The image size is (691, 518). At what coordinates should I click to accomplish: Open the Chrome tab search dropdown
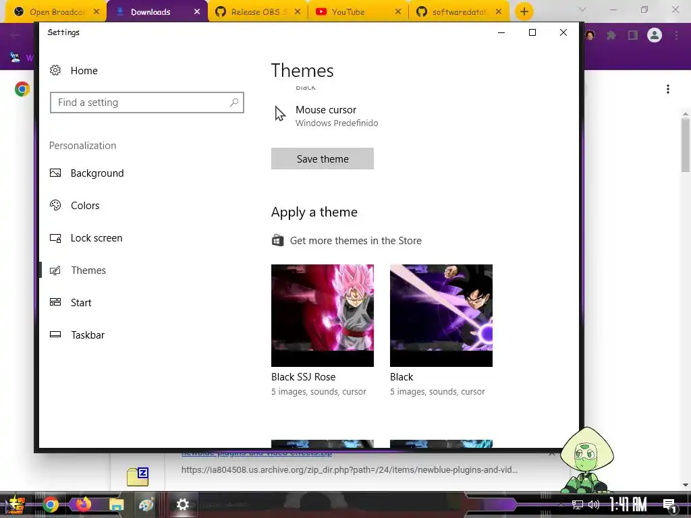[582, 9]
